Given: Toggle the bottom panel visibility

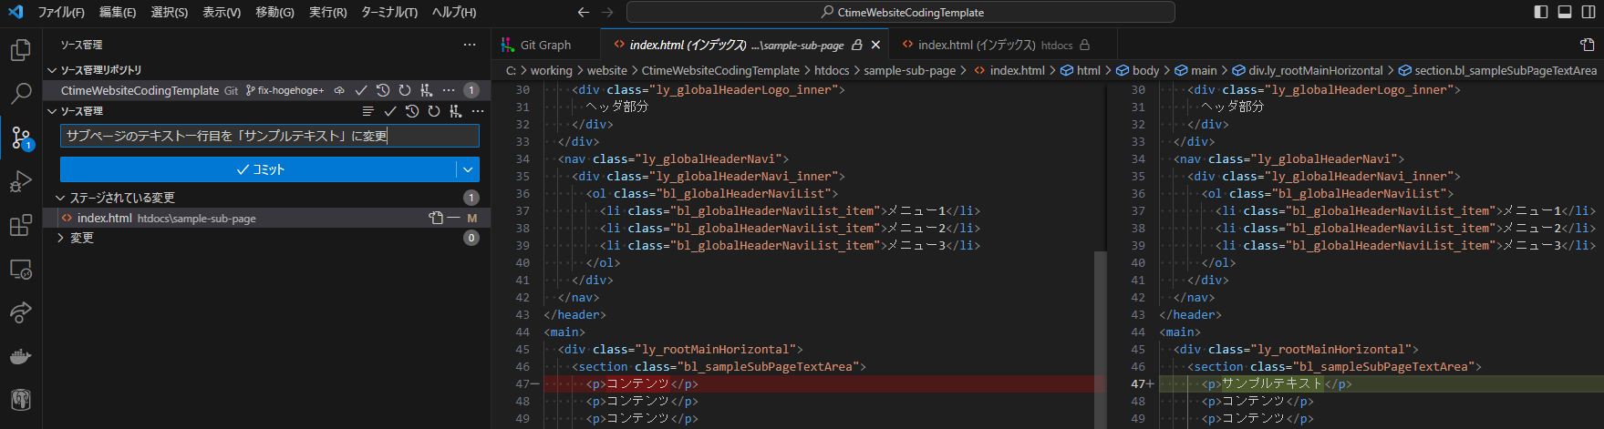Looking at the screenshot, I should click(x=1565, y=13).
